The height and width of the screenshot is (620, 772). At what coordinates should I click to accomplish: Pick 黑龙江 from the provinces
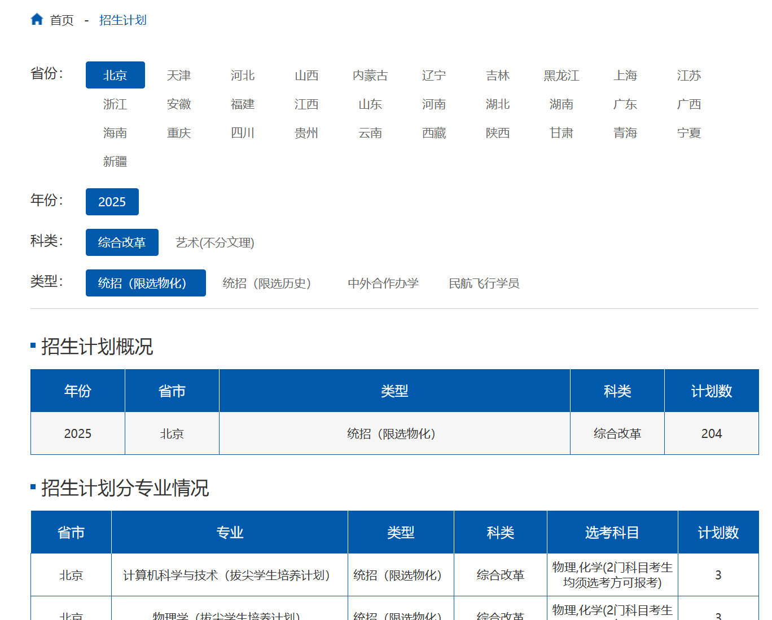pyautogui.click(x=562, y=76)
